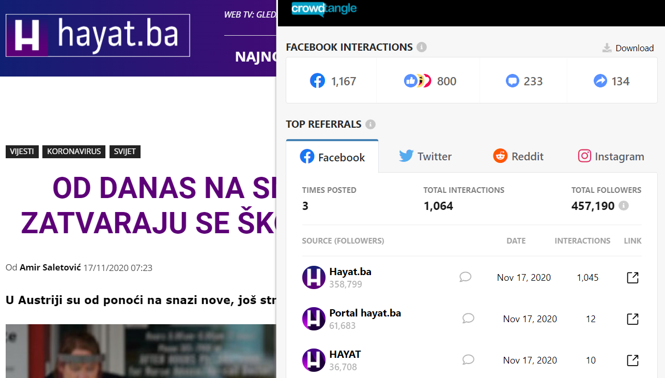Click the CrowdTangle logo
This screenshot has height=378, width=665.
pyautogui.click(x=324, y=8)
